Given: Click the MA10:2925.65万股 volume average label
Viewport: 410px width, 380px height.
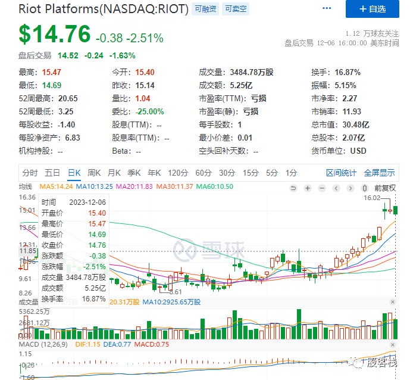Looking at the screenshot, I should tap(171, 303).
